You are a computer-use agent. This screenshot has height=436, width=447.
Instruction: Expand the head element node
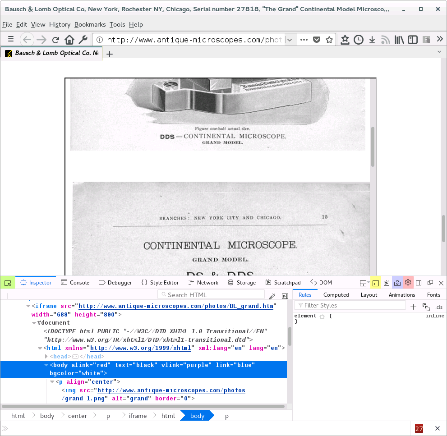click(x=46, y=356)
